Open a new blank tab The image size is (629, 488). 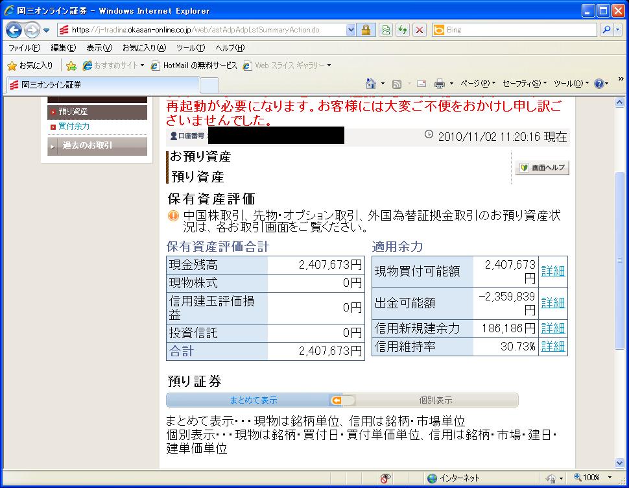209,86
